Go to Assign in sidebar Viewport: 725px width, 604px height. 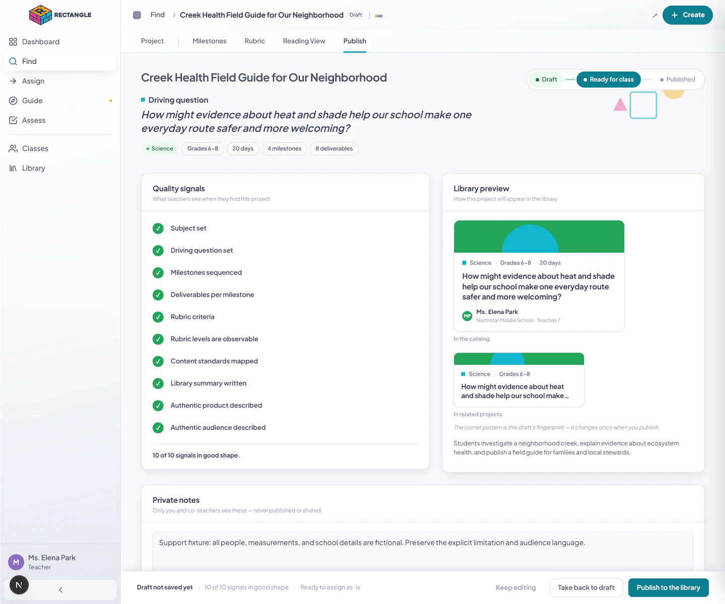pos(60,81)
